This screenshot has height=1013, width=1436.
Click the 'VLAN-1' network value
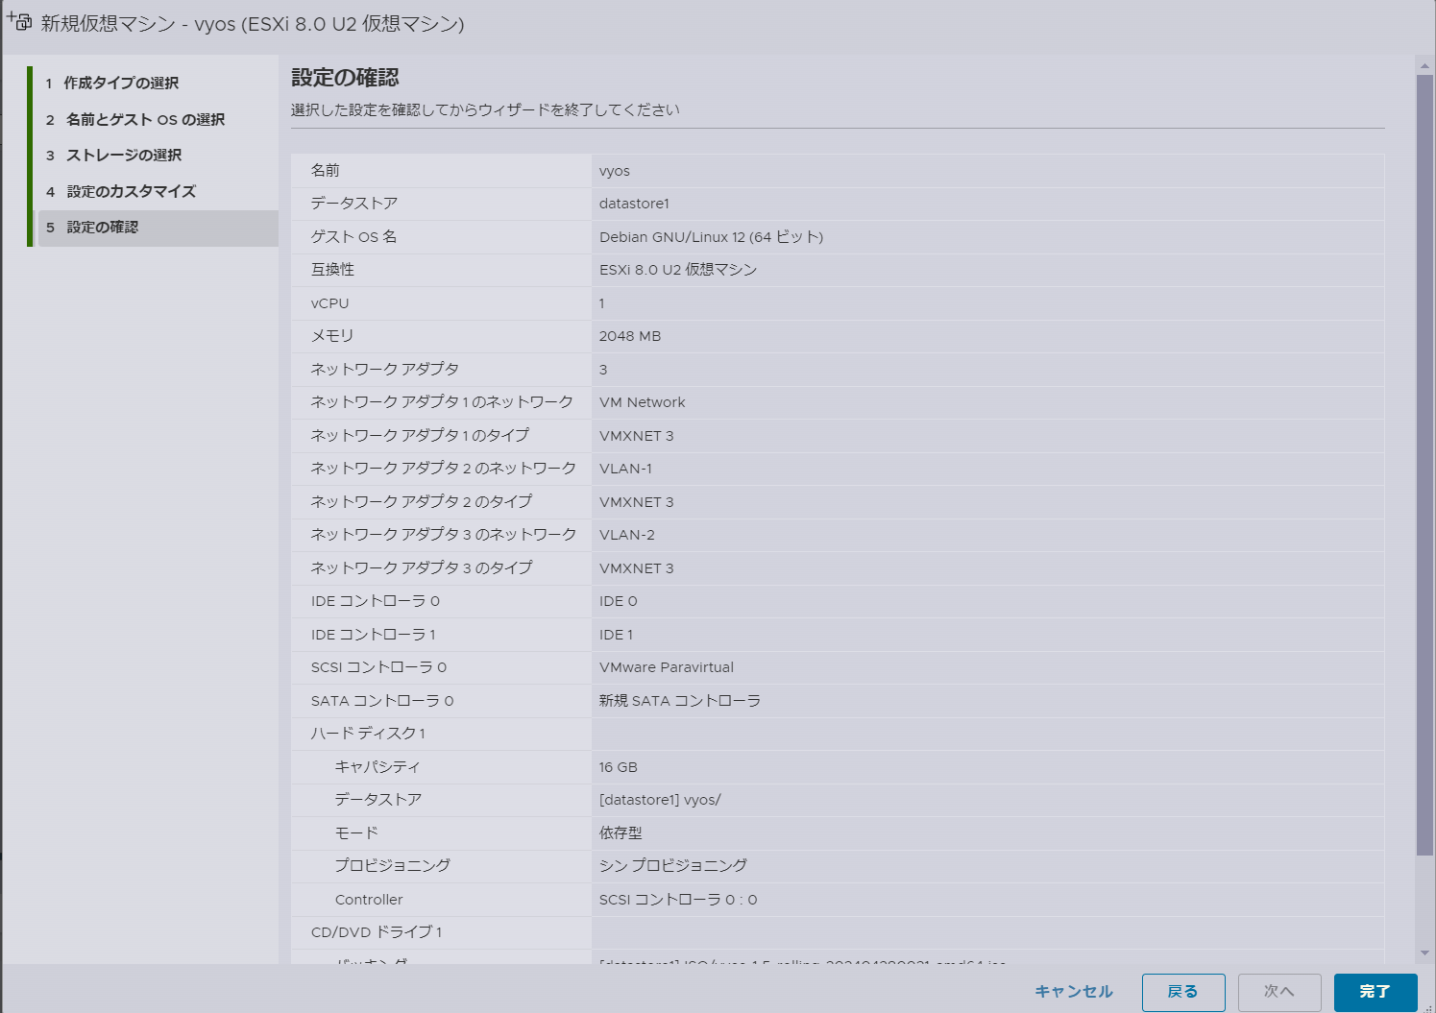coord(625,469)
